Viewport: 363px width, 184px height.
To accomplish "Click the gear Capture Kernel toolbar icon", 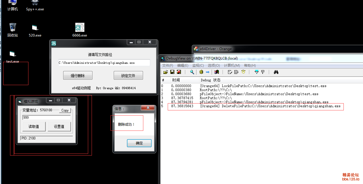I will click(x=201, y=72).
